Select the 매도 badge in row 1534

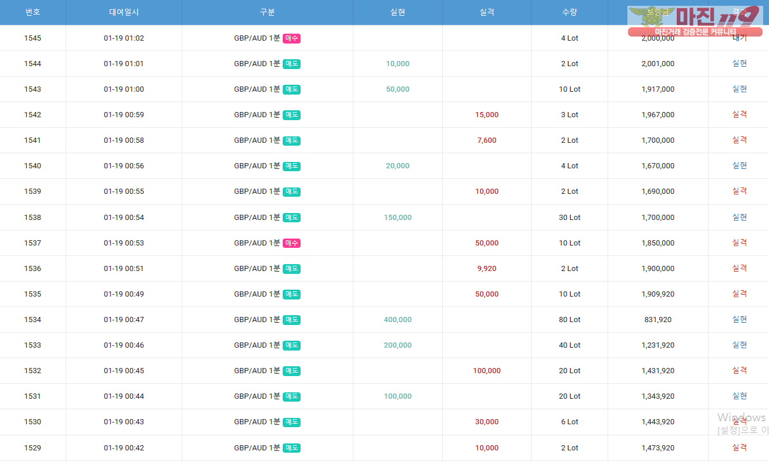pyautogui.click(x=291, y=320)
